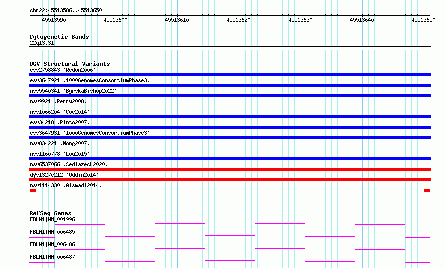Click the magenta line under FBLN1|NM_001996
Screen dimensions: 445x268
tap(230, 224)
